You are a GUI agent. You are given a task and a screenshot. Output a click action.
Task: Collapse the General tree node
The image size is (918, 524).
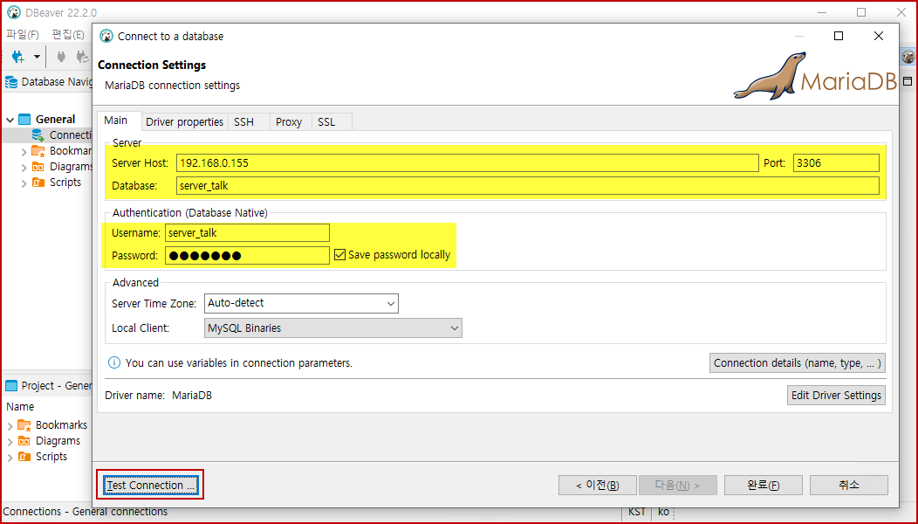pos(10,120)
